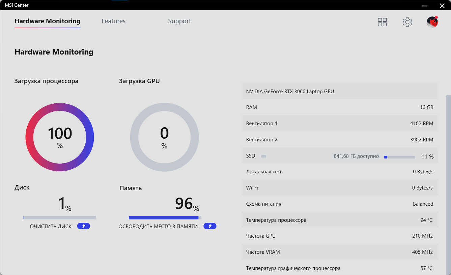Screen dimensions: 451x275
Task: Minimize the MSI Center window
Action: [424, 5]
